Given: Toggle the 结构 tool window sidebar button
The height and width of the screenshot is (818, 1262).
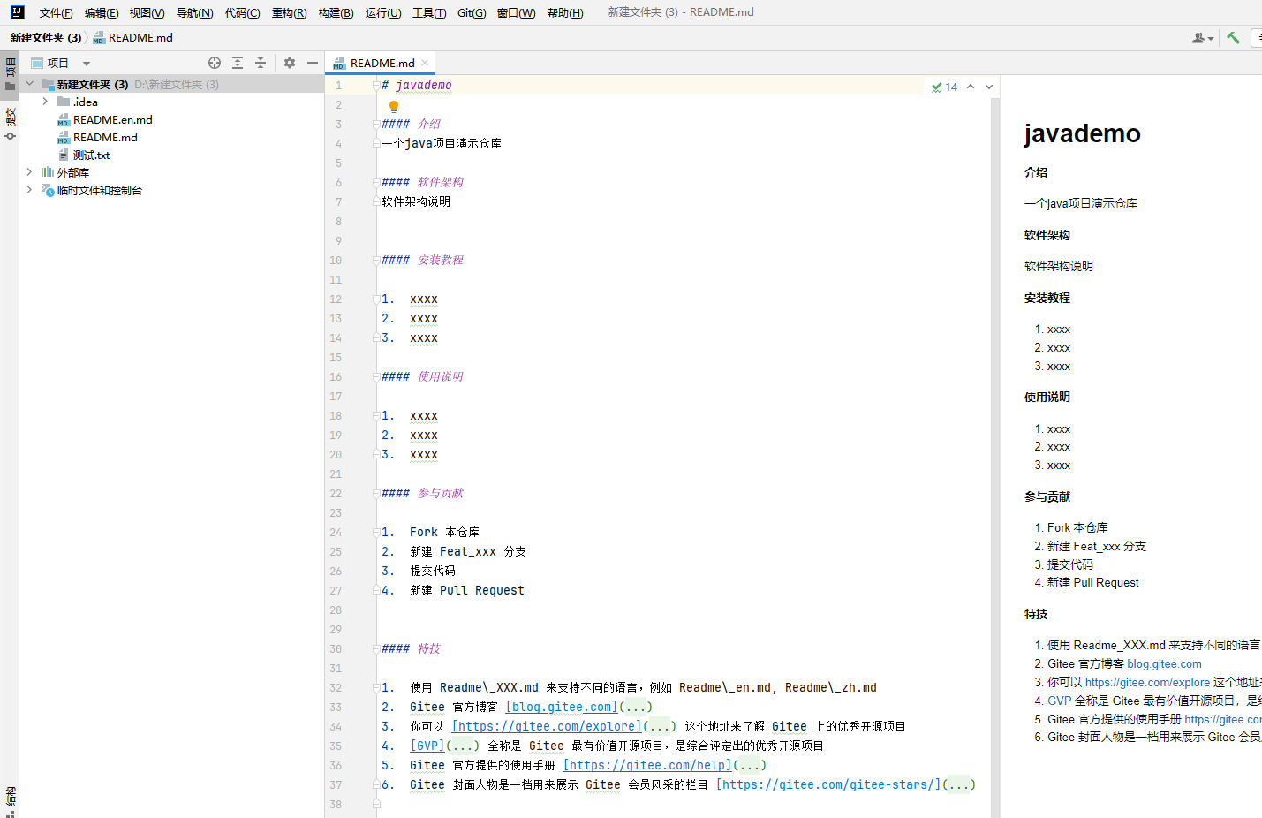Looking at the screenshot, I should [x=10, y=799].
